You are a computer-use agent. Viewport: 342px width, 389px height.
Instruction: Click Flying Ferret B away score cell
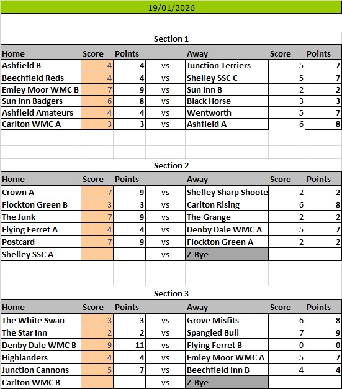point(287,345)
